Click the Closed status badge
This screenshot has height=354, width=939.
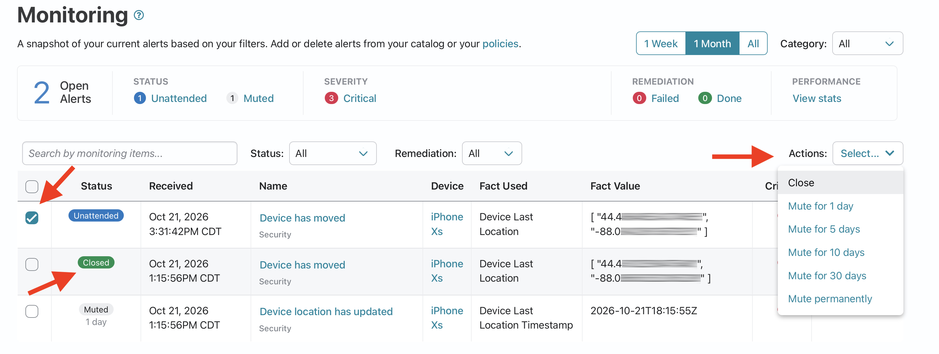point(96,263)
